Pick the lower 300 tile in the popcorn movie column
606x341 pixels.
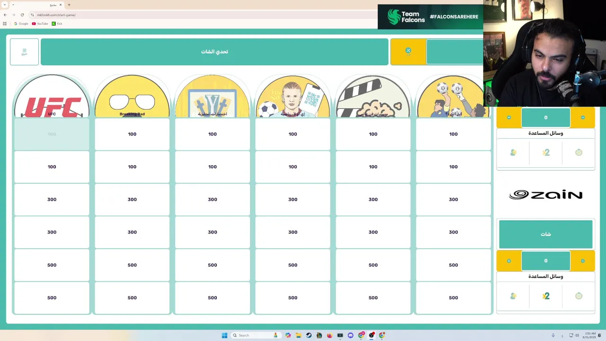coord(373,232)
